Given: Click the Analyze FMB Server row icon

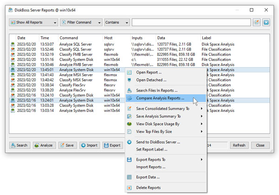Looking at the screenshot, I should pos(13,65).
